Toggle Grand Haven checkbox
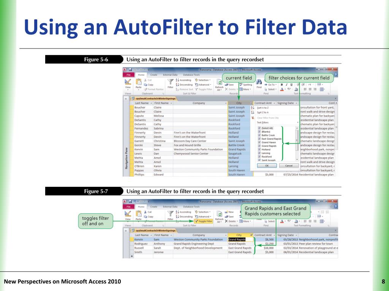The height and width of the screenshot is (291, 389). pos(259,142)
